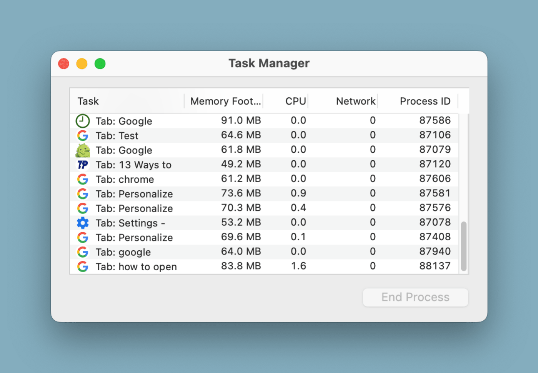Click the blue Settings gear icon
Viewport: 538px width, 373px height.
click(82, 223)
